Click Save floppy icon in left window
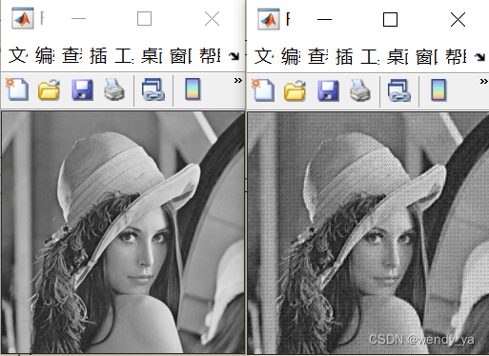 82,90
